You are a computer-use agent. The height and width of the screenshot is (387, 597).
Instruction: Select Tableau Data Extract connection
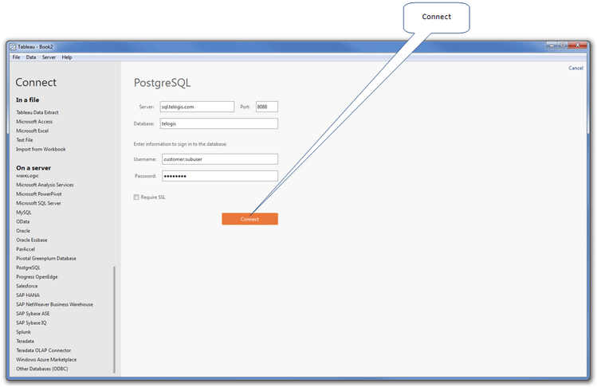click(x=37, y=112)
